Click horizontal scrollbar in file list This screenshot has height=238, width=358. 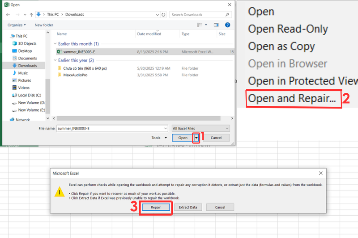[x=139, y=118]
